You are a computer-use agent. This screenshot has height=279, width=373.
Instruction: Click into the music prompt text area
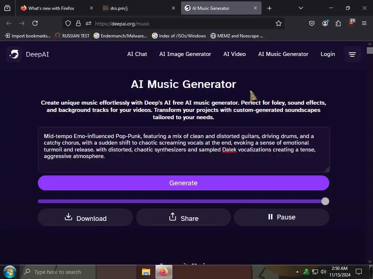[184, 150]
